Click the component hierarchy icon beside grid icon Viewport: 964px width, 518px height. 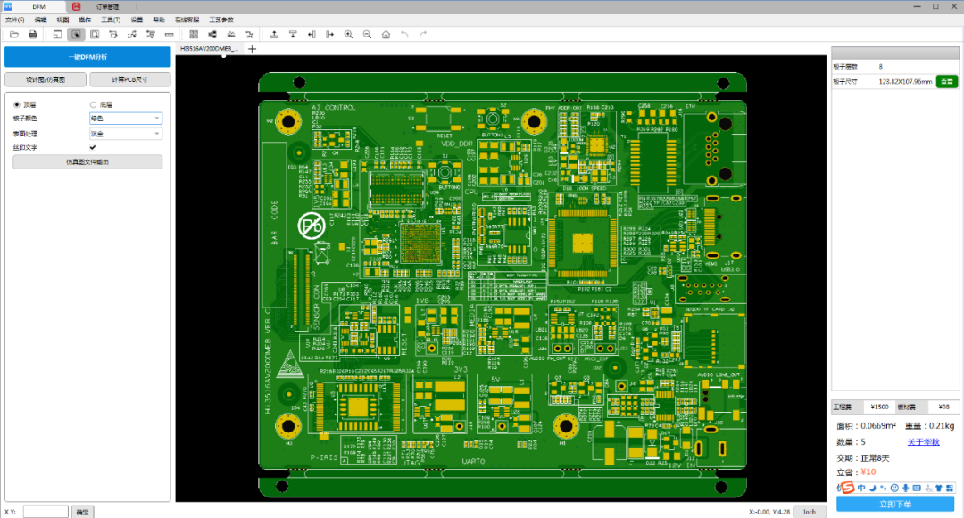tap(212, 35)
